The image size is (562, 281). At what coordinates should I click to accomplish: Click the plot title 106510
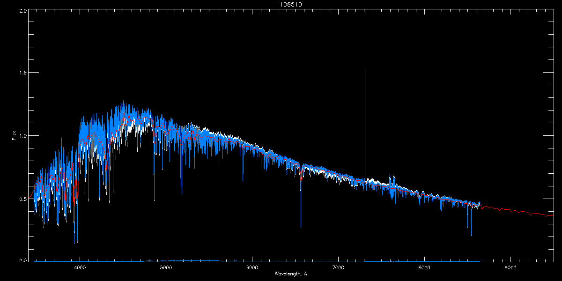click(281, 4)
